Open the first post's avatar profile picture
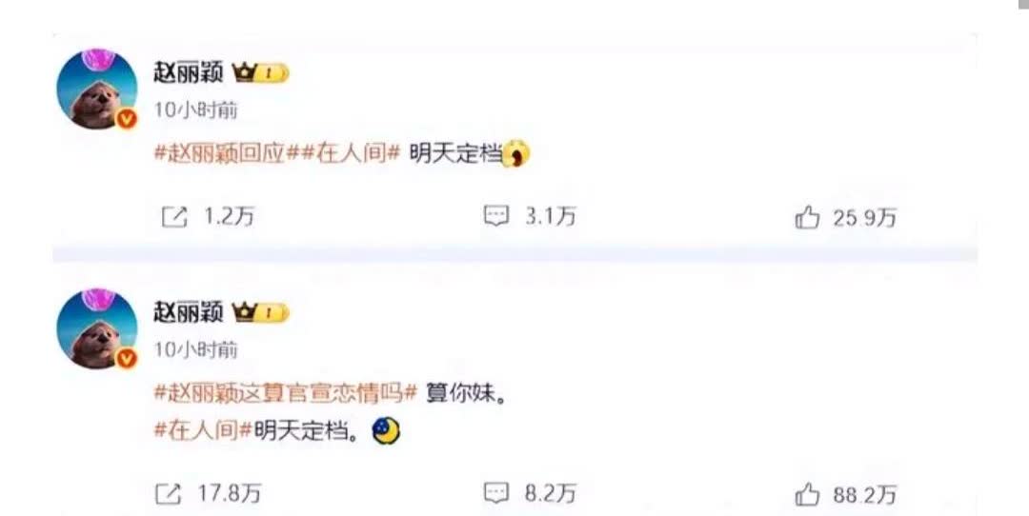Screen dimensions: 1029x516 97,89
